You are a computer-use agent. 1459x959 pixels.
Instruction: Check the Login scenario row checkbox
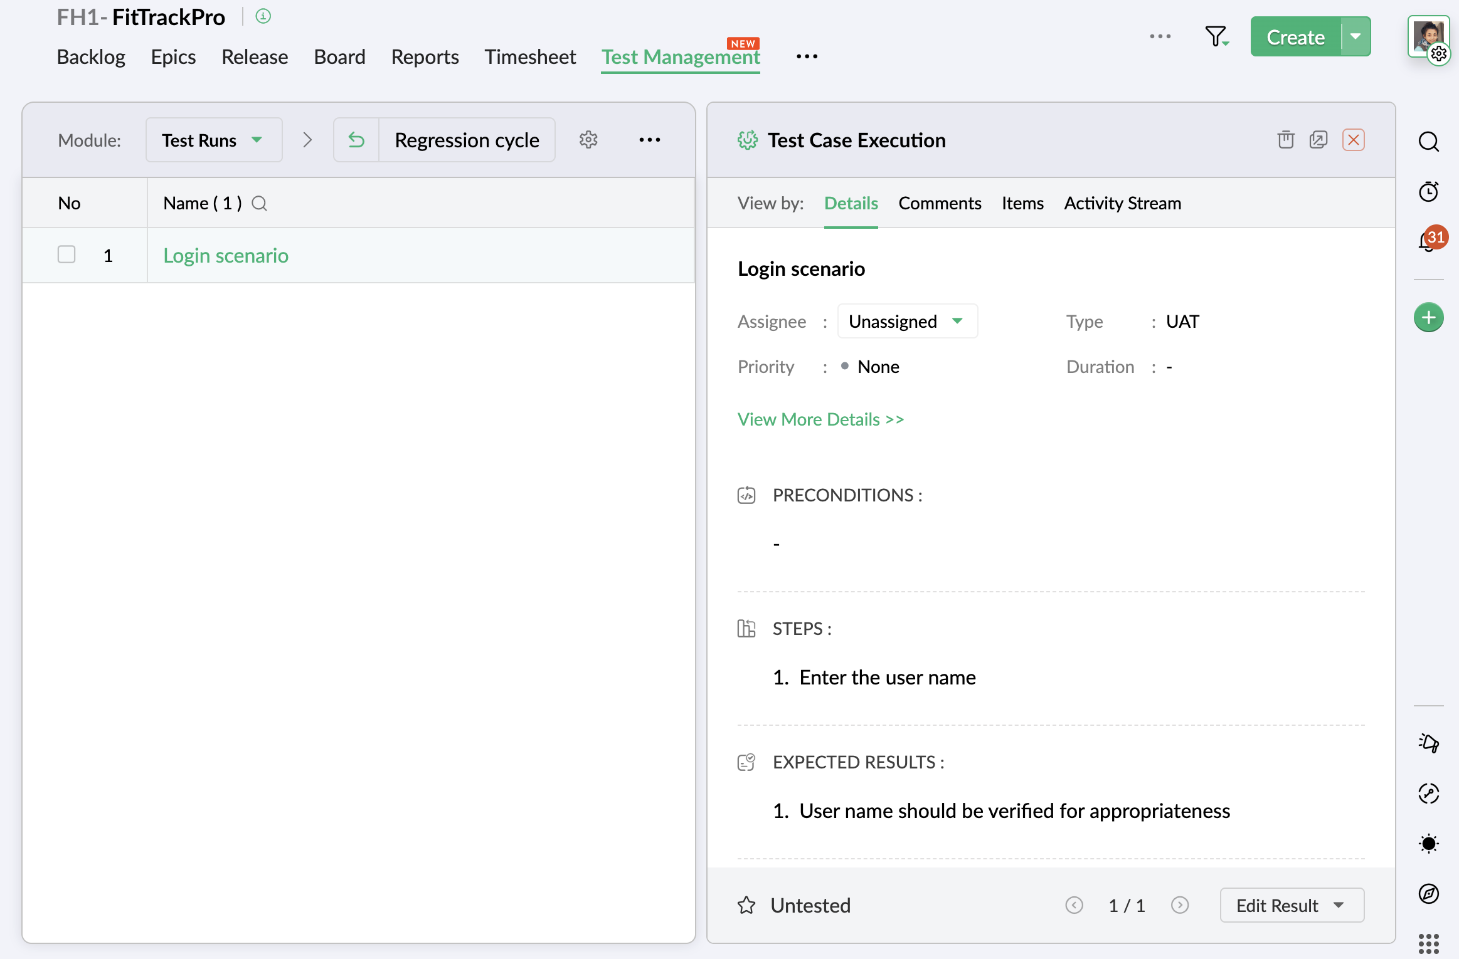[x=66, y=254]
